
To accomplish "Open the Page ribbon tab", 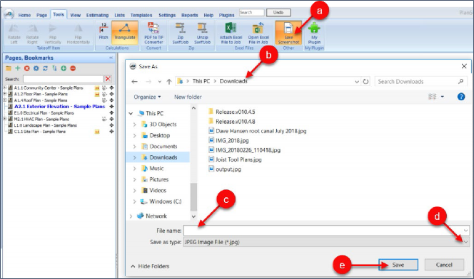I will click(x=41, y=15).
